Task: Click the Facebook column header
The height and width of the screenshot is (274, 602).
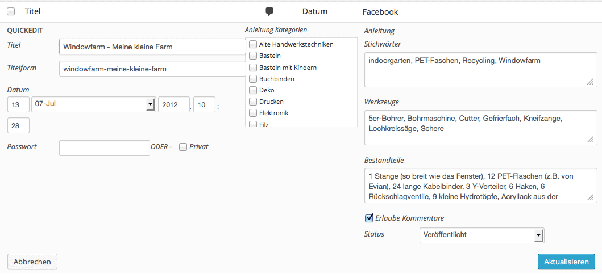Action: (380, 11)
